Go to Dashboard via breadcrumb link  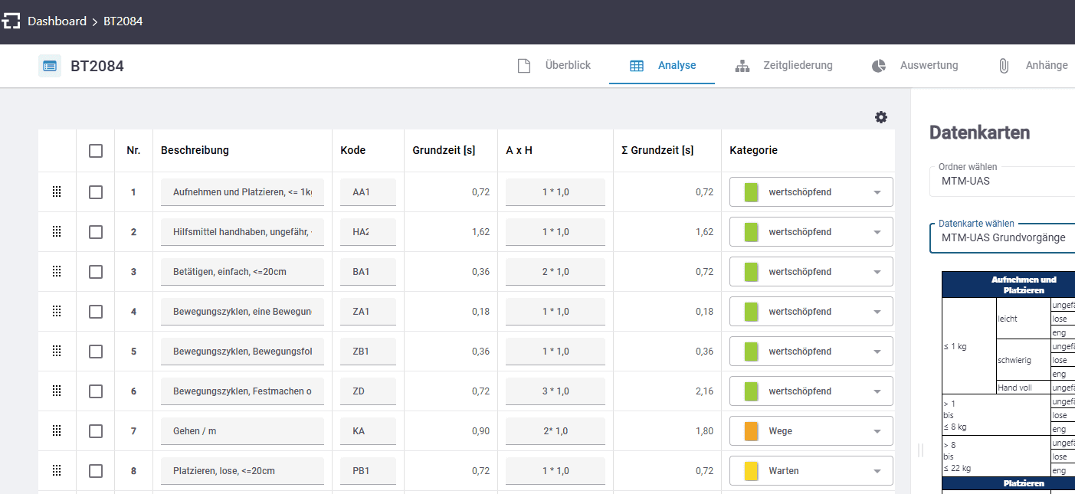click(57, 21)
